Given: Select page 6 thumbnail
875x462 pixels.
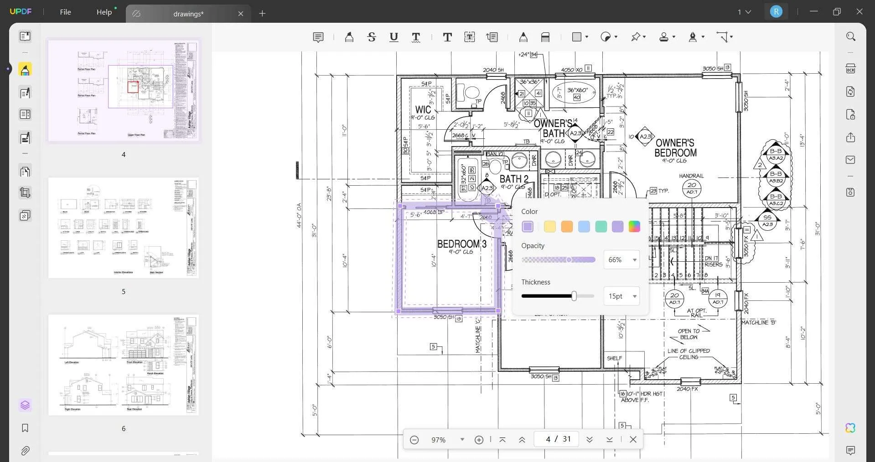Looking at the screenshot, I should tap(124, 365).
